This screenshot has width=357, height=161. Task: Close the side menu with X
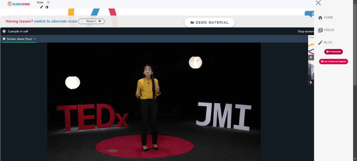(318, 3)
